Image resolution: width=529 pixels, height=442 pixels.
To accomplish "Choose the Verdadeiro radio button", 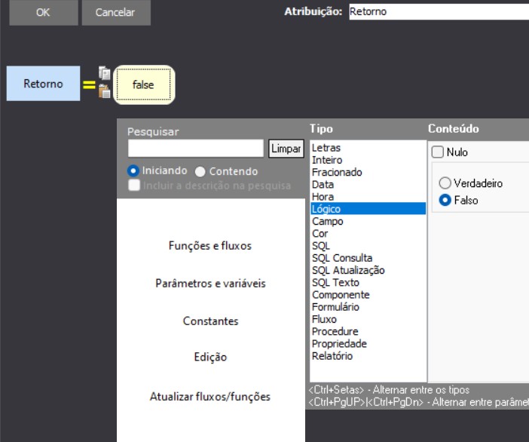I will (445, 183).
